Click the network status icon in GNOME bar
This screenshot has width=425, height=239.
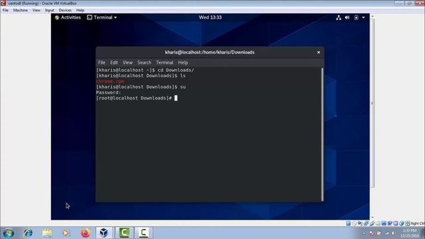pos(339,18)
